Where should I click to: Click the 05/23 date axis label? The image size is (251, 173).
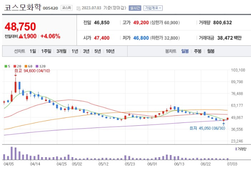point(130,164)
